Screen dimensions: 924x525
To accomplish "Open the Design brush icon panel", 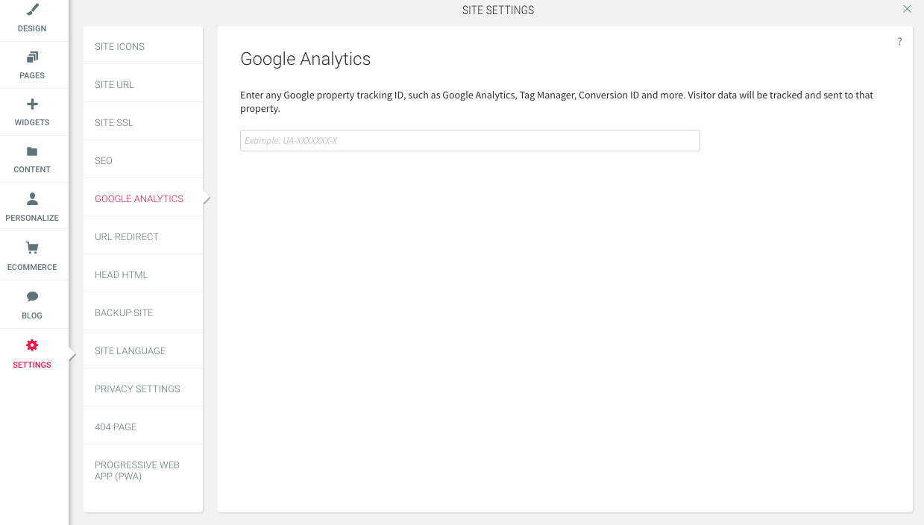I will pos(32,10).
